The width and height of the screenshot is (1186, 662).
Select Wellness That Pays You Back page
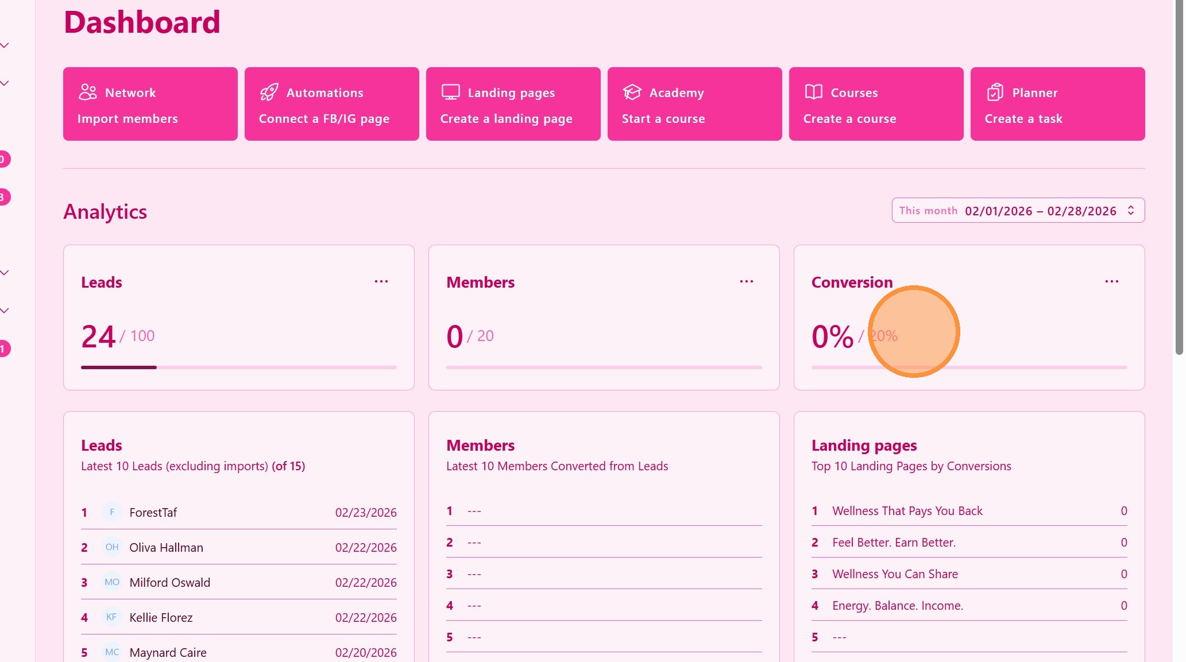[x=907, y=511]
